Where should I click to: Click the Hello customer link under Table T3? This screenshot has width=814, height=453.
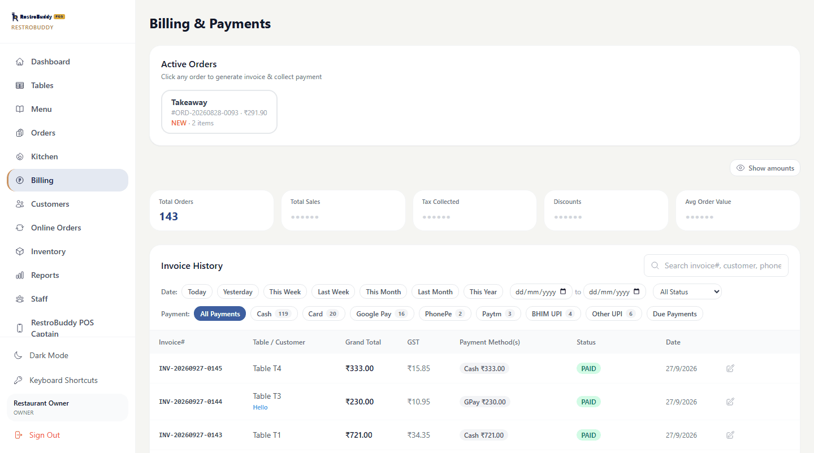point(260,407)
